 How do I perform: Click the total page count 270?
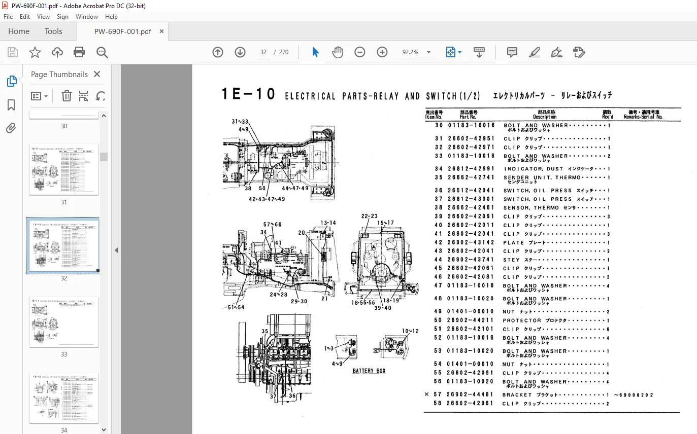pos(284,52)
